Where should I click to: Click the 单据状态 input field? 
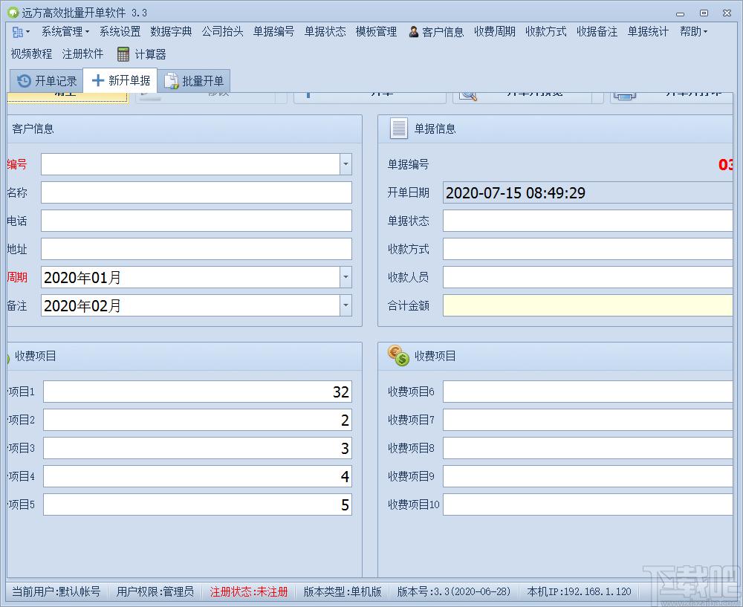click(588, 221)
